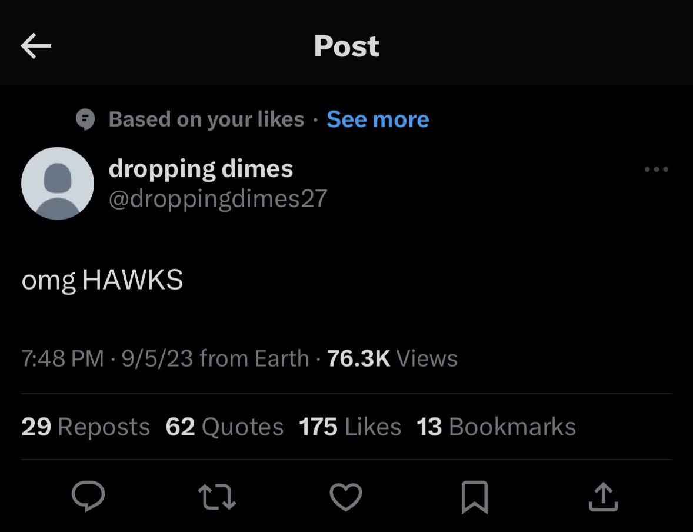Tap the 'dropping dimes' display name

coord(201,169)
